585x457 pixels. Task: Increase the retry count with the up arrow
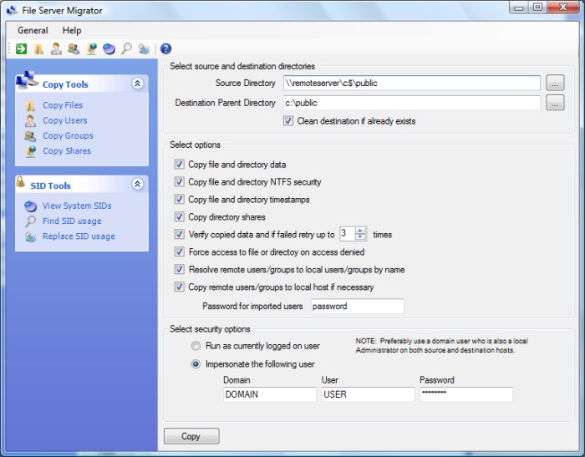(x=361, y=231)
